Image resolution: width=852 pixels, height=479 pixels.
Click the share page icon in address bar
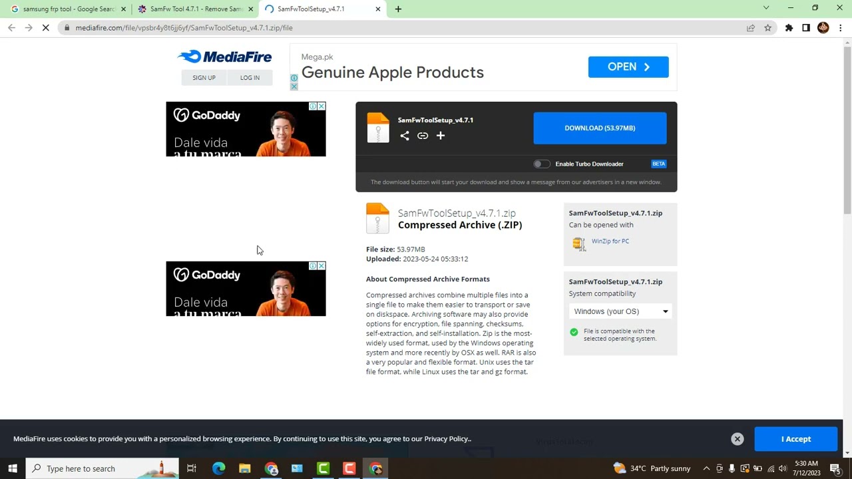click(x=751, y=28)
